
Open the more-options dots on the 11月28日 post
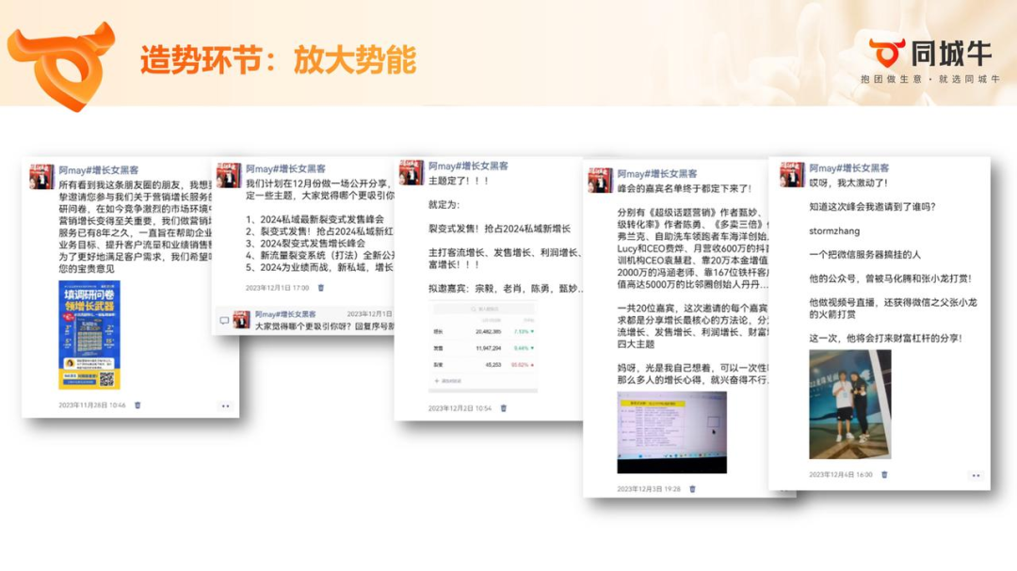[x=226, y=406]
